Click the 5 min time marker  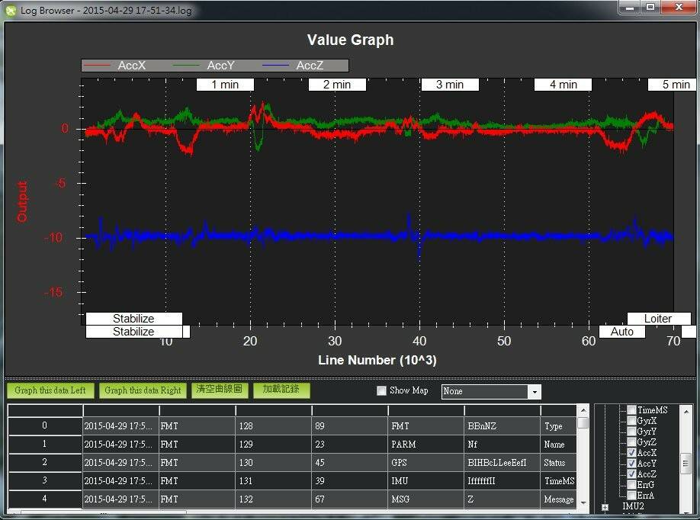coord(673,85)
